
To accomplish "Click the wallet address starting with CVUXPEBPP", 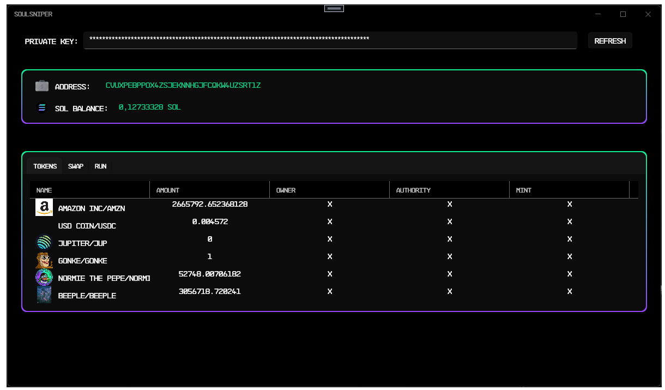I will point(183,85).
